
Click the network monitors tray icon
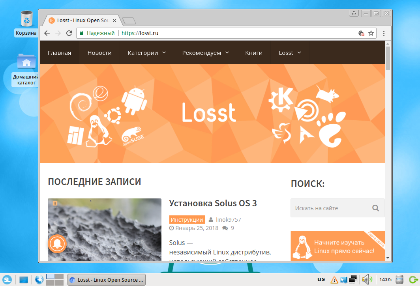click(352, 280)
